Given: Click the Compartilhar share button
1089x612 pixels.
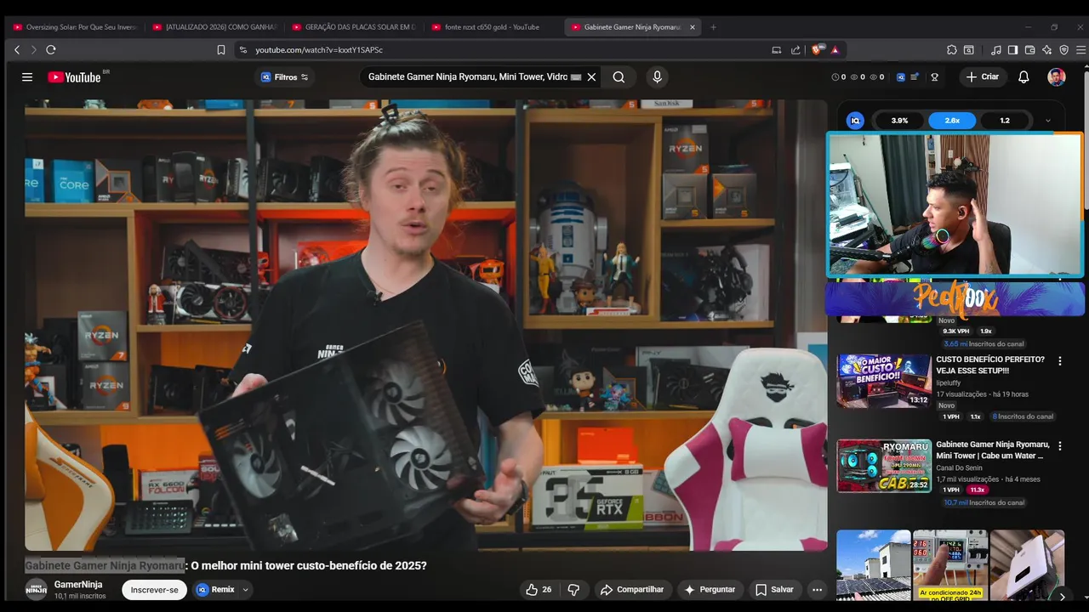Looking at the screenshot, I should 631,589.
